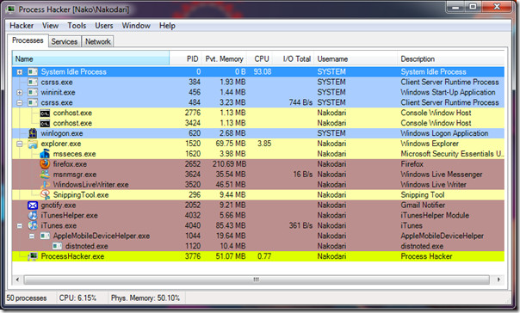Click the gnotify.exe envelope icon
The width and height of the screenshot is (520, 313).
tap(33, 206)
